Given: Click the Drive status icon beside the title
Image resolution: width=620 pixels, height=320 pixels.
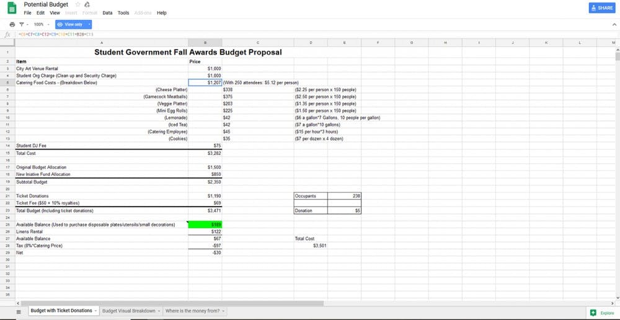Looking at the screenshot, I should click(87, 5).
